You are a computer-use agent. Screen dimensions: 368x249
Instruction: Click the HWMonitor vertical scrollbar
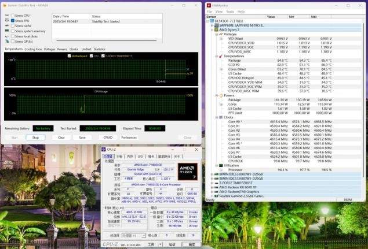363,99
